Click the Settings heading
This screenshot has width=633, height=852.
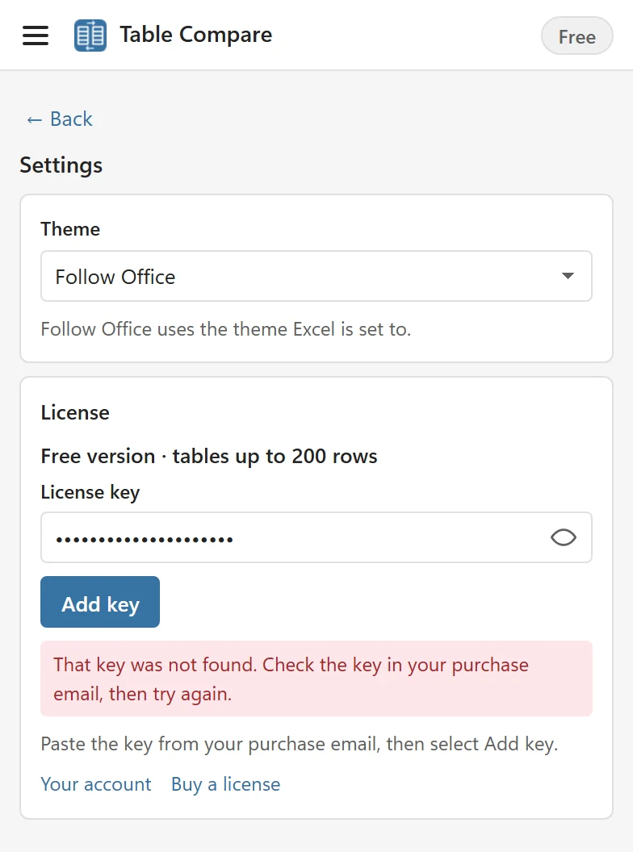(x=61, y=165)
